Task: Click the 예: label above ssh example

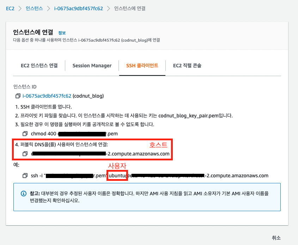Action: tap(16, 165)
